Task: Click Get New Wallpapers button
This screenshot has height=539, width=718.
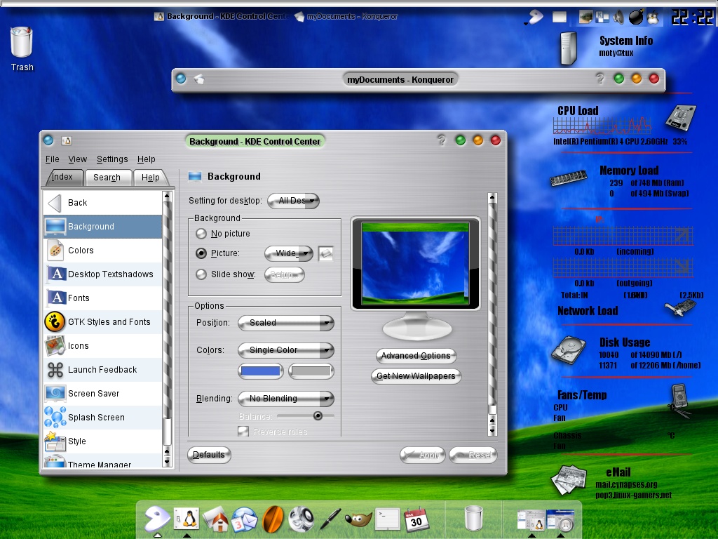Action: pyautogui.click(x=416, y=376)
